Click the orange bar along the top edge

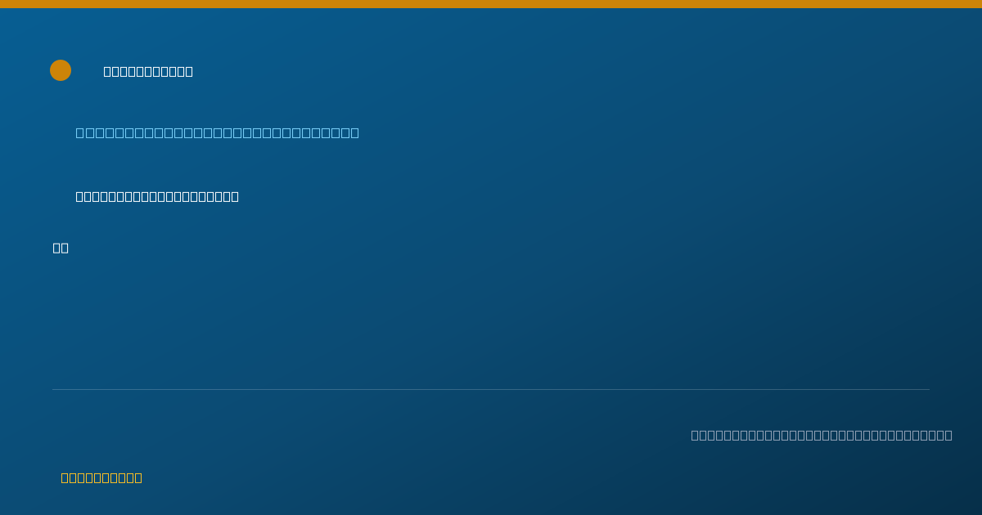click(491, 4)
